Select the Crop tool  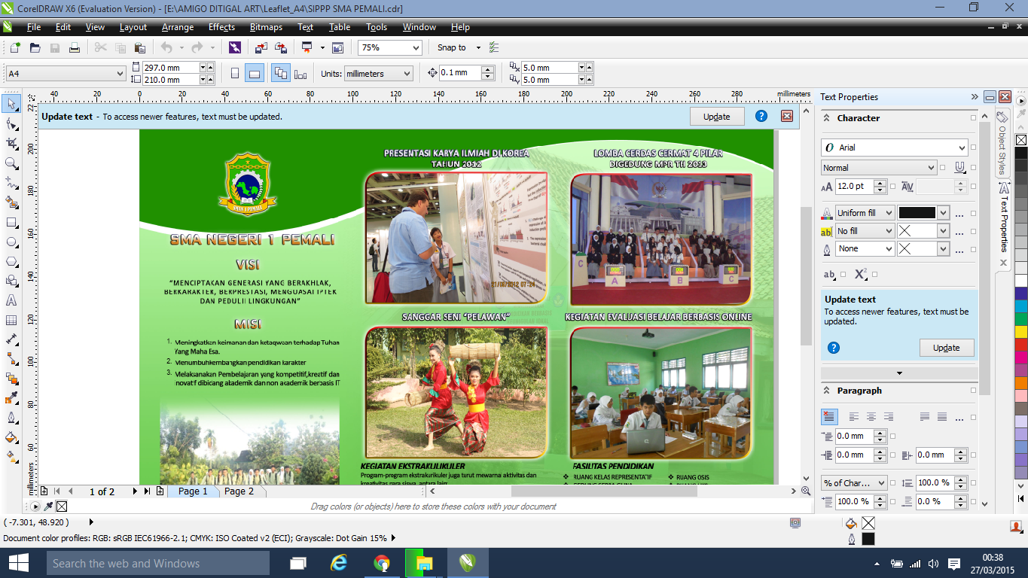(x=11, y=143)
